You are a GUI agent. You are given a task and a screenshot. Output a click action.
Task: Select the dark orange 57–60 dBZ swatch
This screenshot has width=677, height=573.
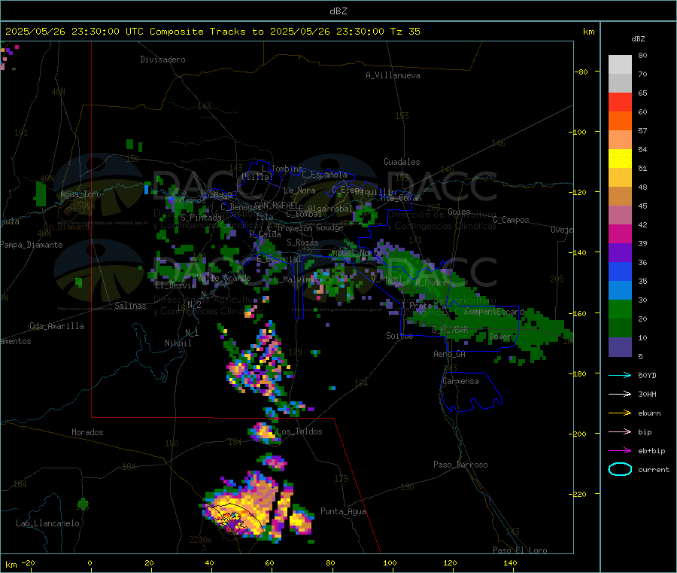[620, 121]
